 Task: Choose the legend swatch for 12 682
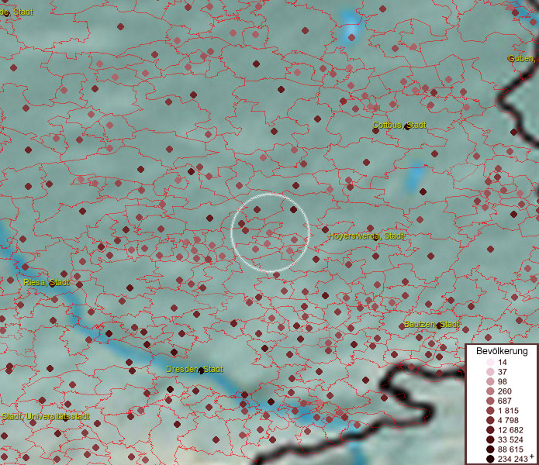coord(490,430)
